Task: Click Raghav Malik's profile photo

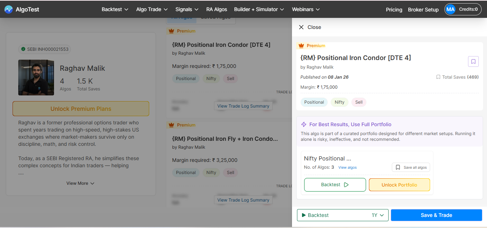Action: tap(36, 78)
